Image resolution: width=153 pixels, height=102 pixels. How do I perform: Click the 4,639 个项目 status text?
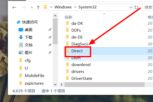[x=24, y=91]
